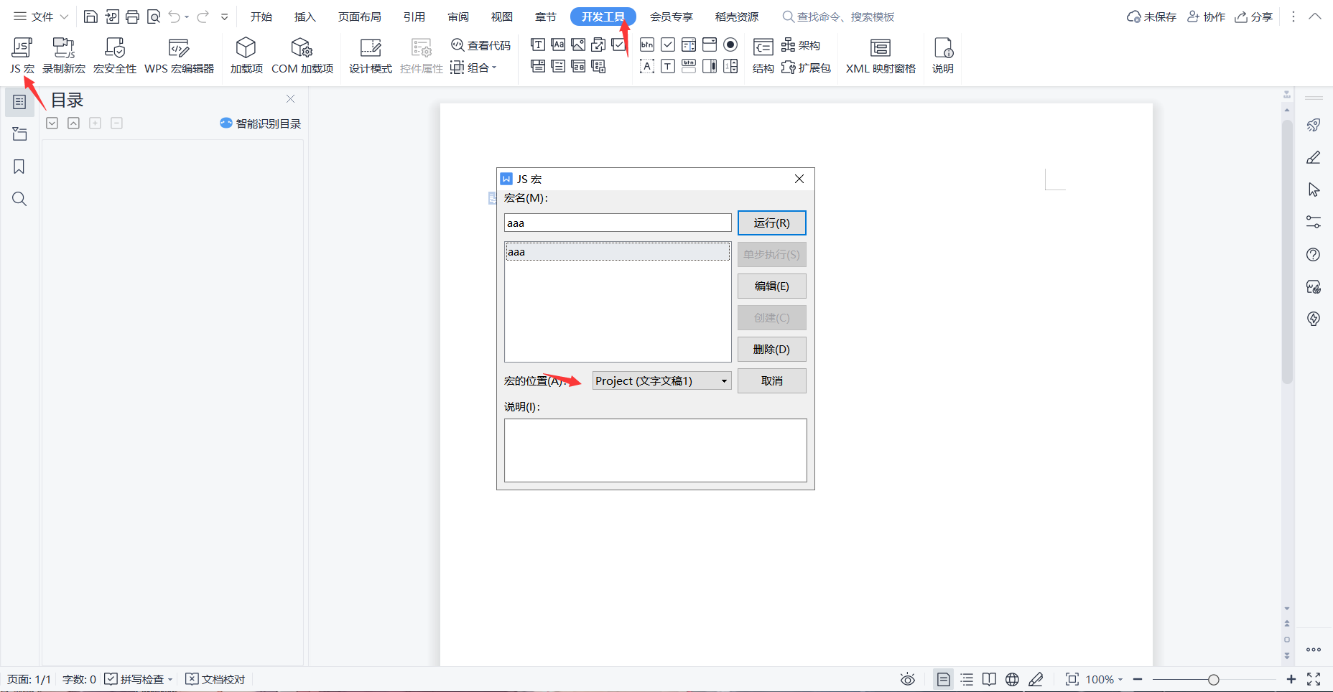1333x692 pixels.
Task: Open the JS 宏 macro dialog icon
Action: pos(22,48)
